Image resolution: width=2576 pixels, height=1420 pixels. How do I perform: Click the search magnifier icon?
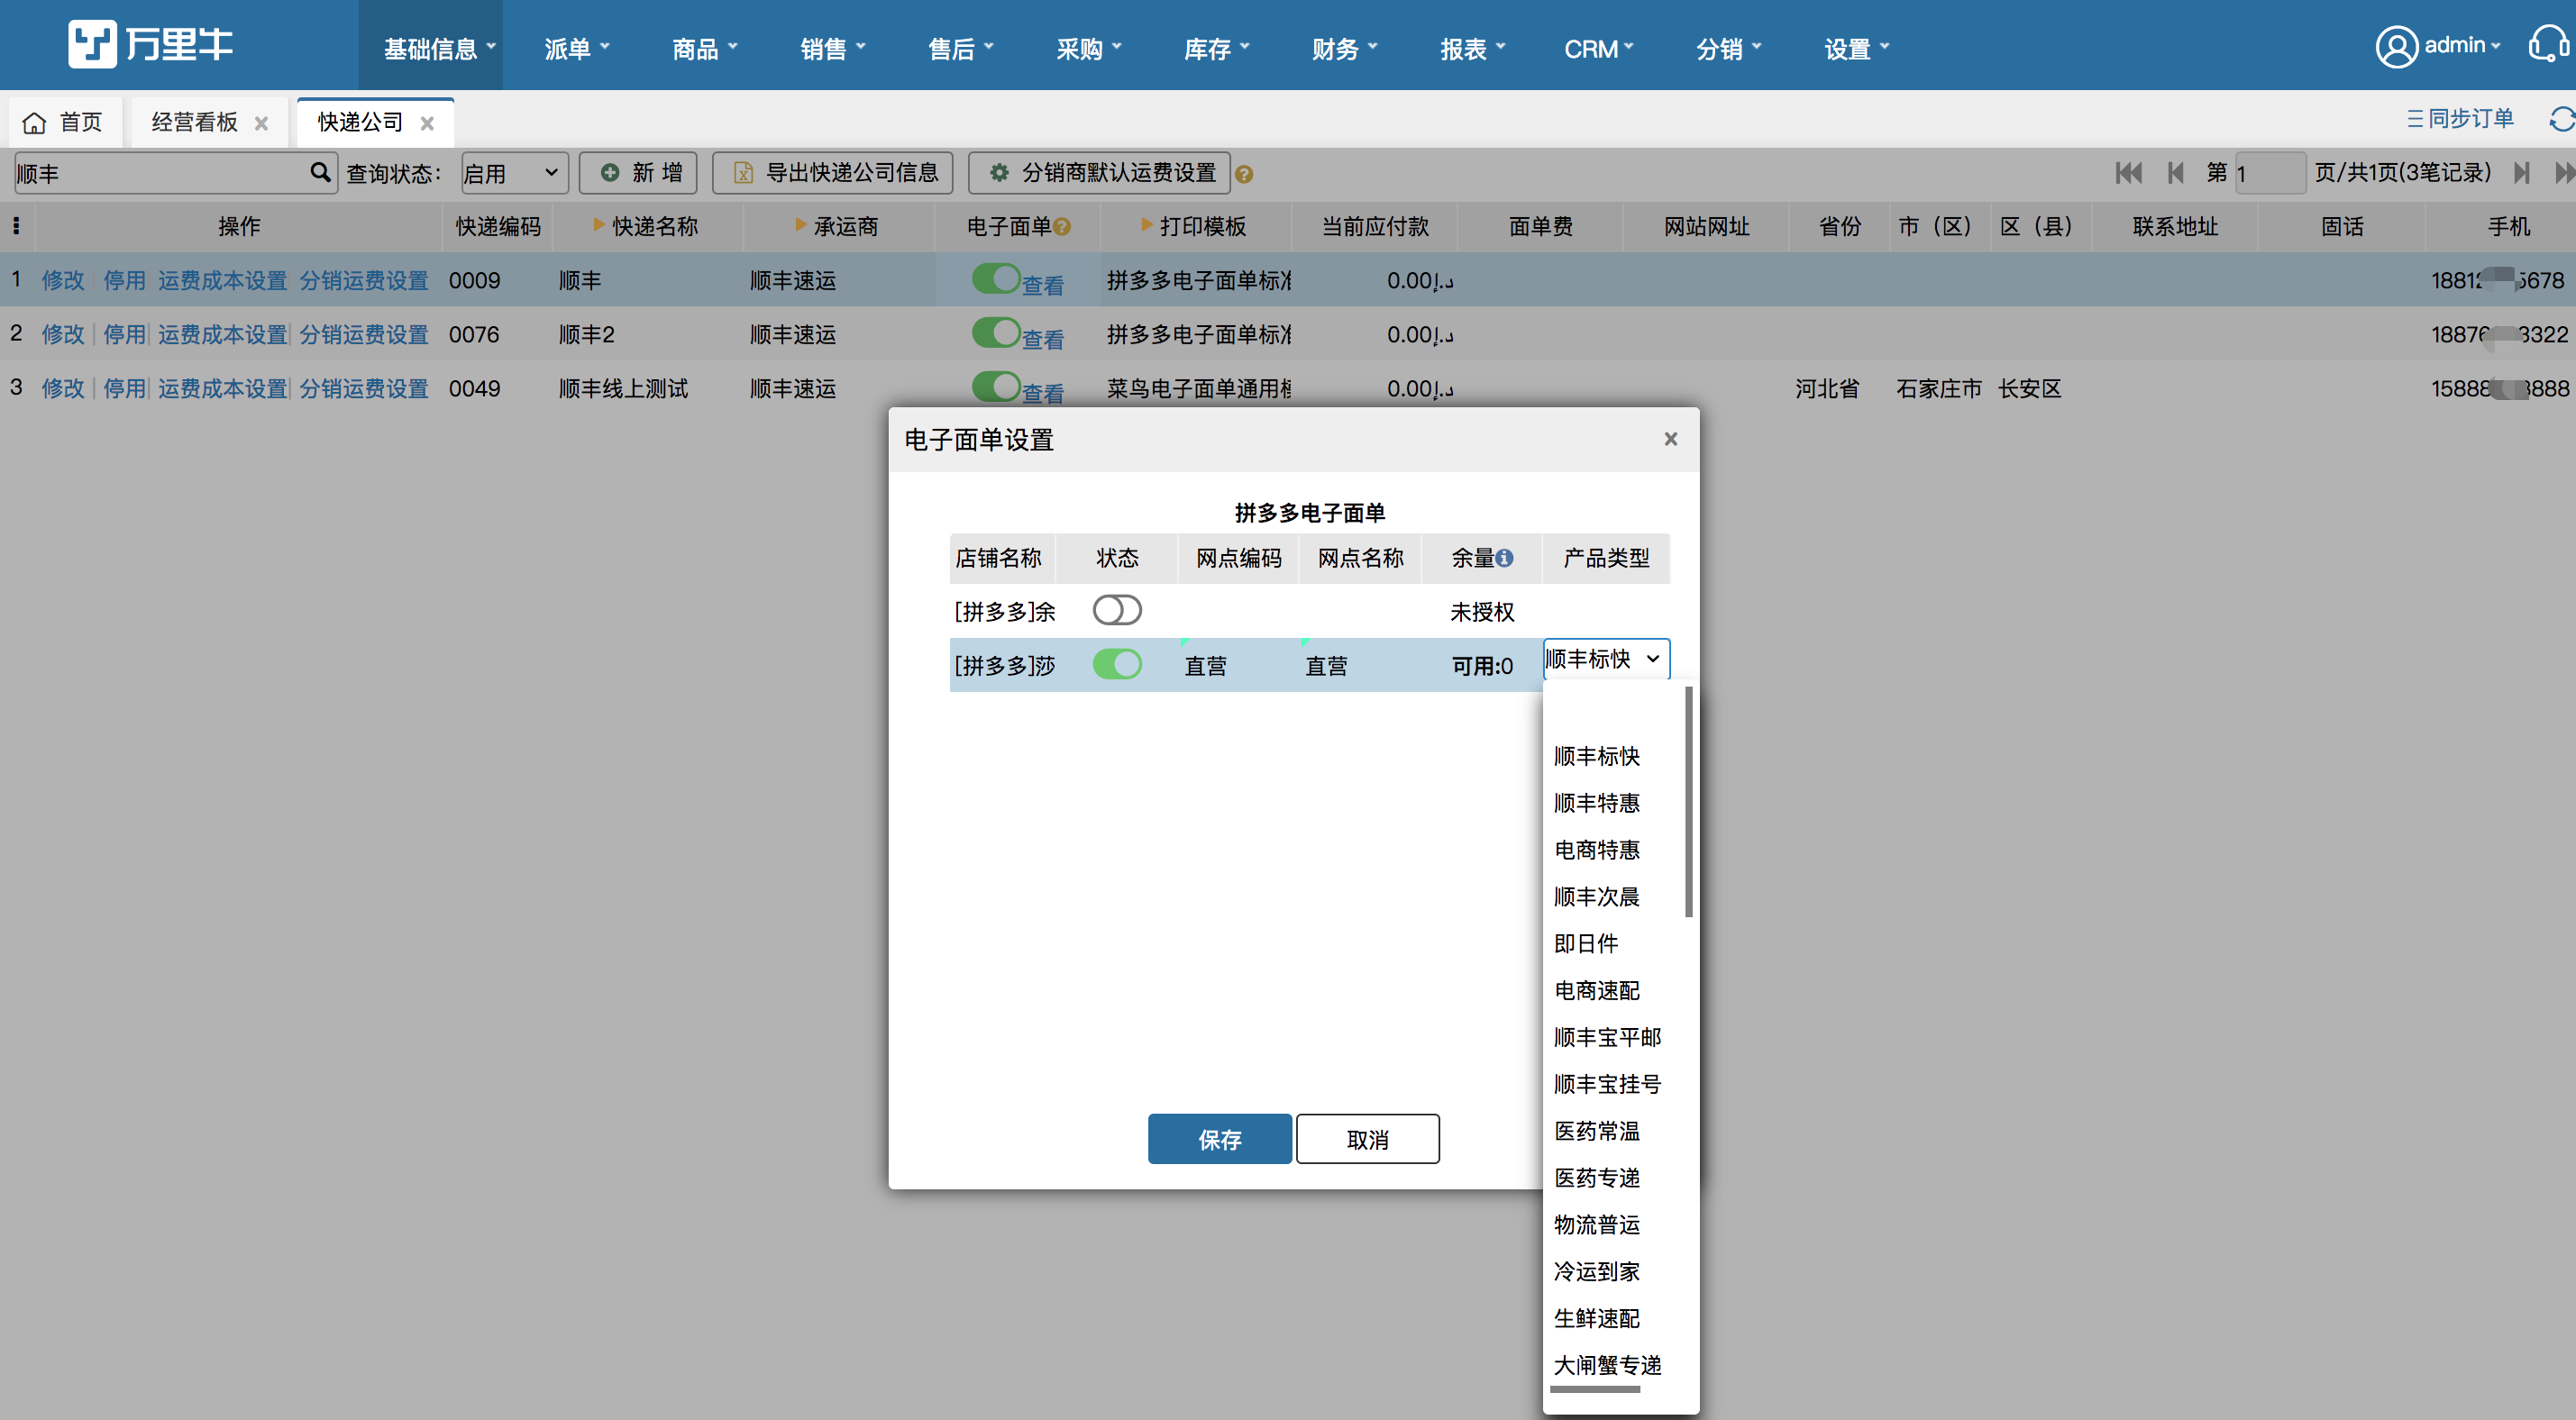pyautogui.click(x=320, y=172)
